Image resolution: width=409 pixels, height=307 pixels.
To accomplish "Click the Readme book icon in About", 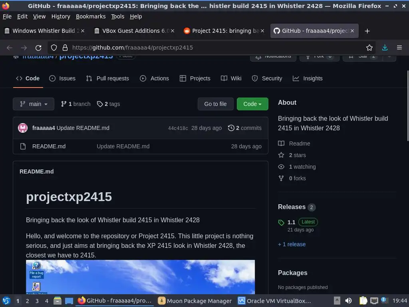I will (281, 144).
